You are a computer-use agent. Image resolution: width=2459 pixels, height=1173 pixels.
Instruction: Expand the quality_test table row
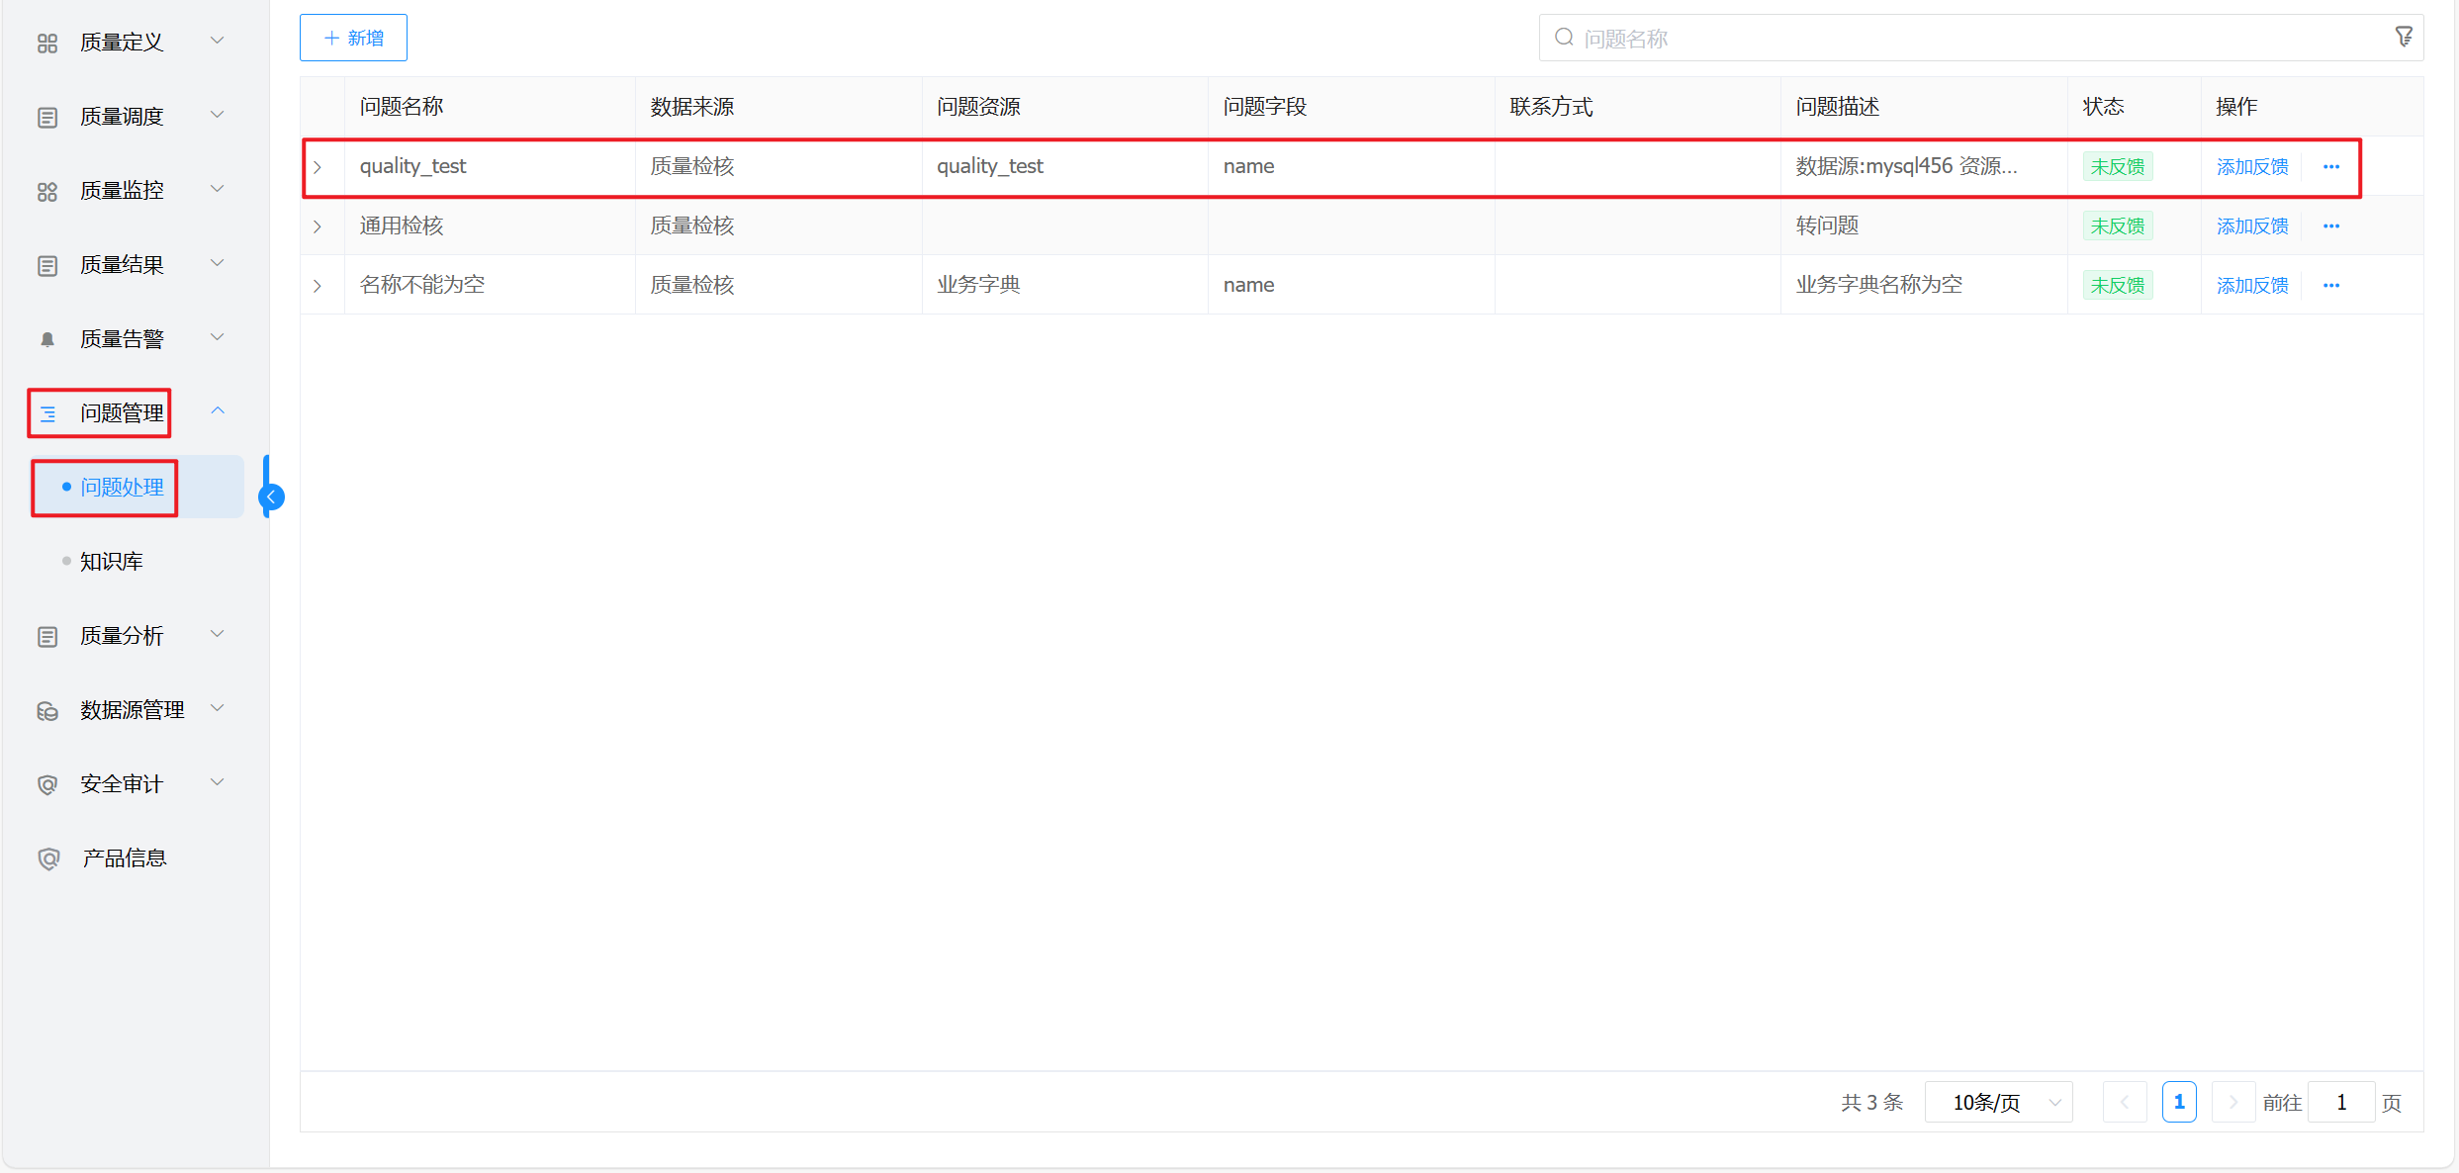[x=319, y=167]
